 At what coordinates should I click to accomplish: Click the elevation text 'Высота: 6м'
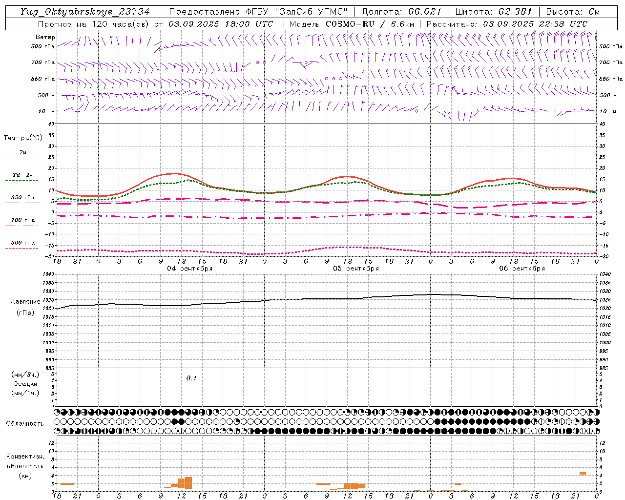pyautogui.click(x=573, y=12)
